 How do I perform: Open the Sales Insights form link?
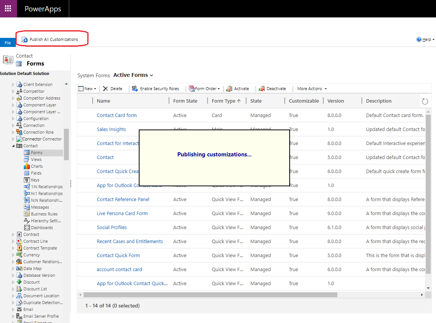pyautogui.click(x=111, y=129)
